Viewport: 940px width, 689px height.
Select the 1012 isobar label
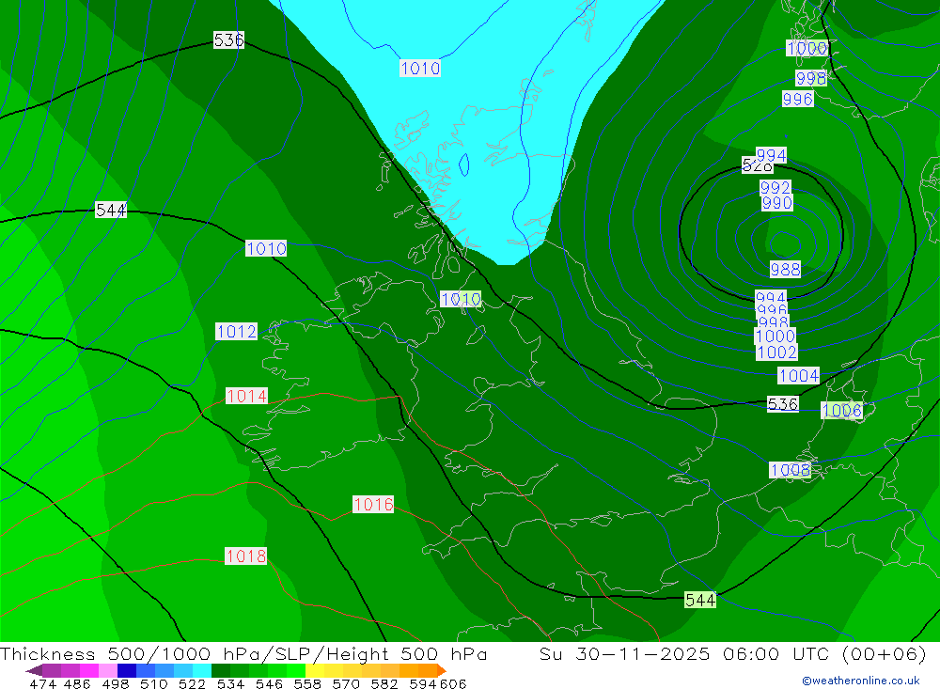tap(236, 331)
